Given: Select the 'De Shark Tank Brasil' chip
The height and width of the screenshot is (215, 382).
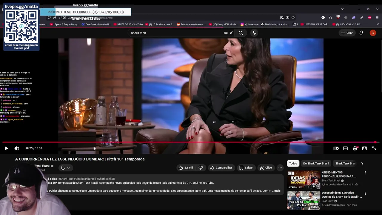Looking at the screenshot, I should 316,163.
